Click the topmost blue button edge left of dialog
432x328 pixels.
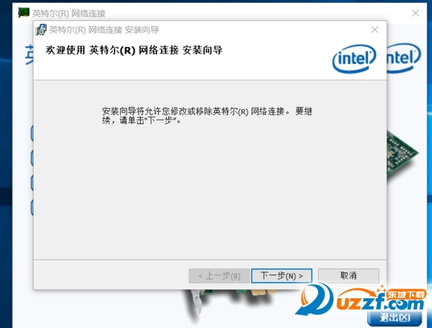click(x=32, y=133)
